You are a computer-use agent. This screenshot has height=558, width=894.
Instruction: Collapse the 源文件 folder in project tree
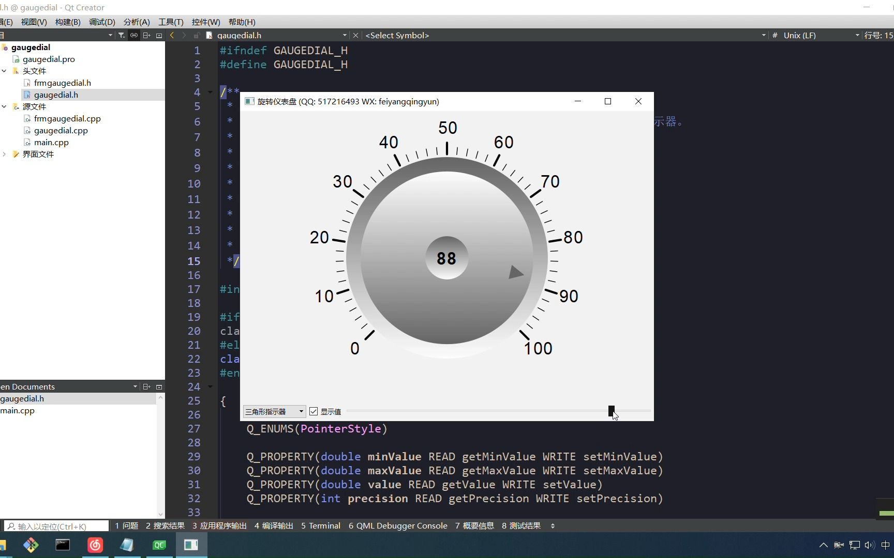click(5, 106)
